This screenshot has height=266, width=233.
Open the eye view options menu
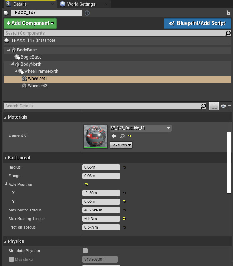pyautogui.click(x=226, y=106)
